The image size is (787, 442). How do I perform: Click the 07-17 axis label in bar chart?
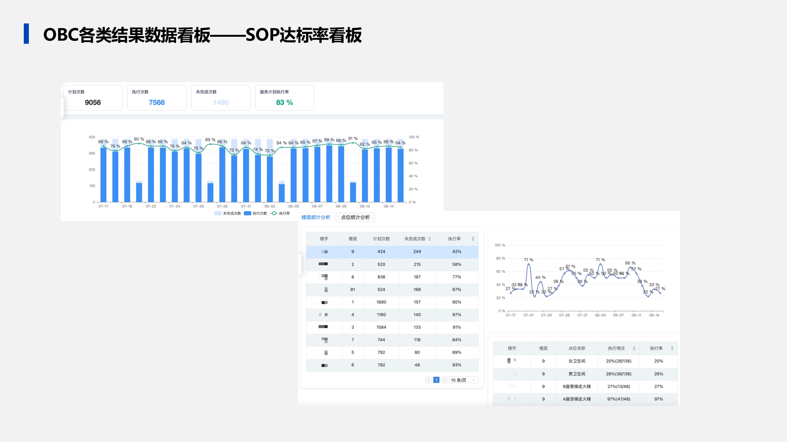(103, 206)
